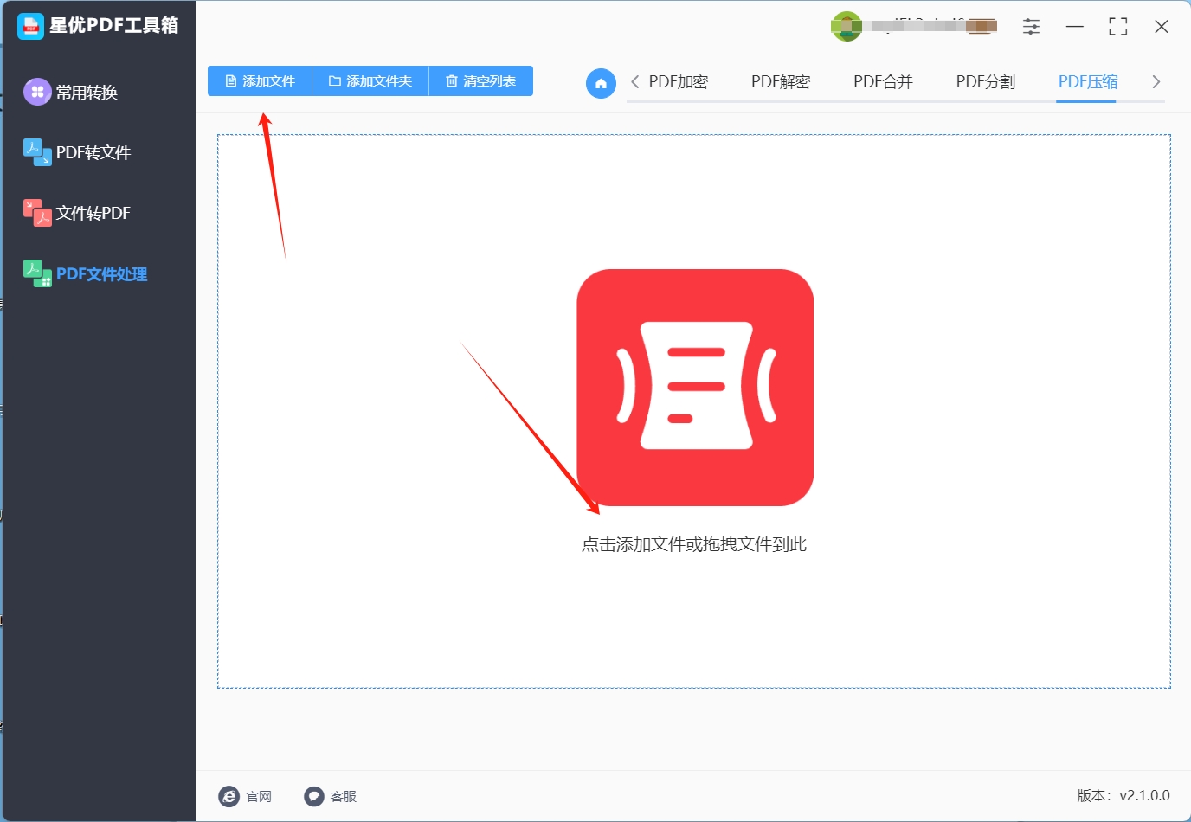Click the user avatar picture

pyautogui.click(x=847, y=26)
